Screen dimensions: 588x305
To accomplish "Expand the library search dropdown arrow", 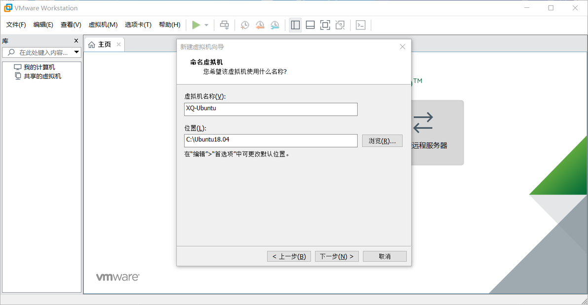I will 76,52.
